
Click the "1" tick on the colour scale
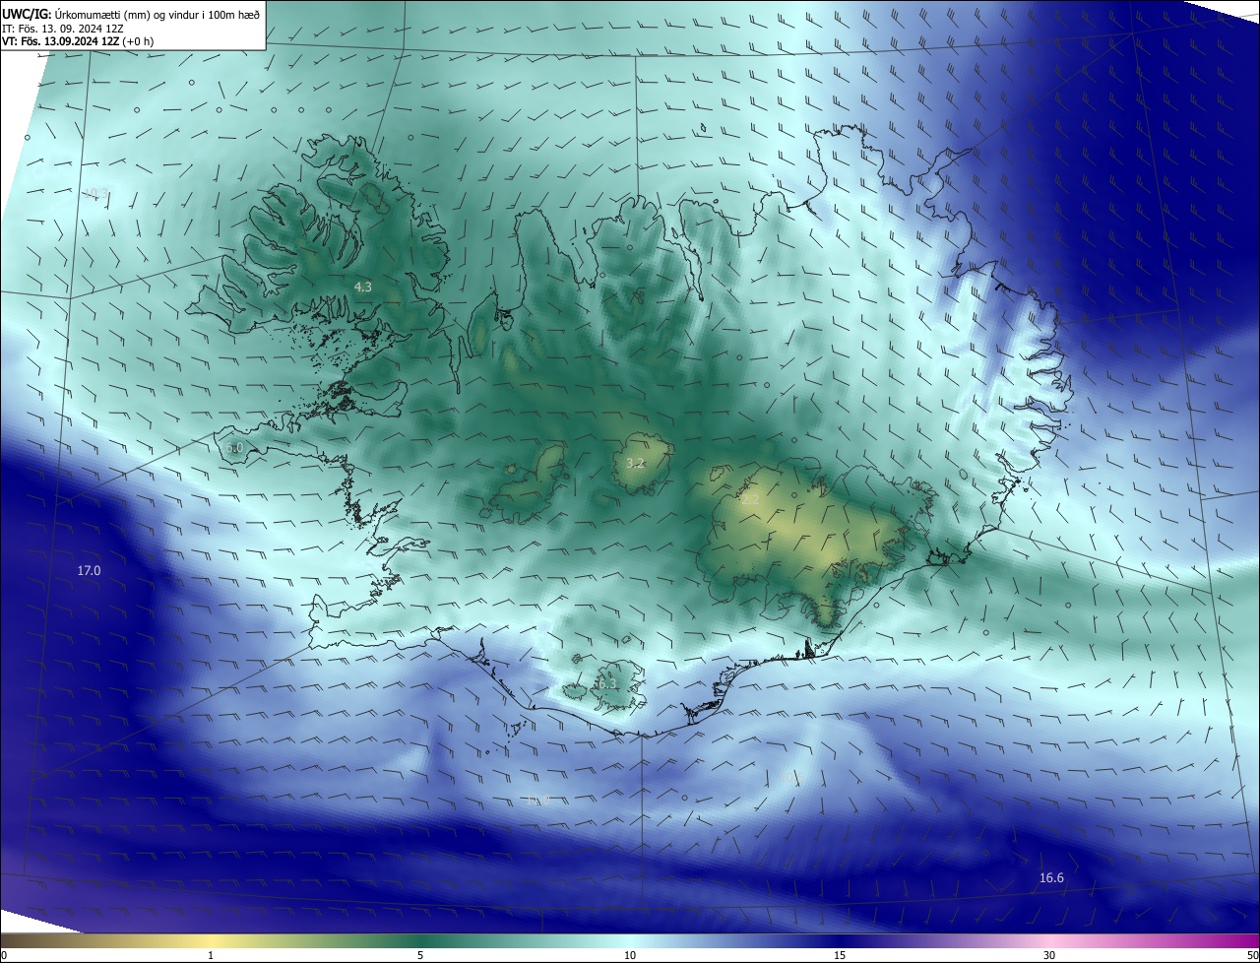point(211,955)
